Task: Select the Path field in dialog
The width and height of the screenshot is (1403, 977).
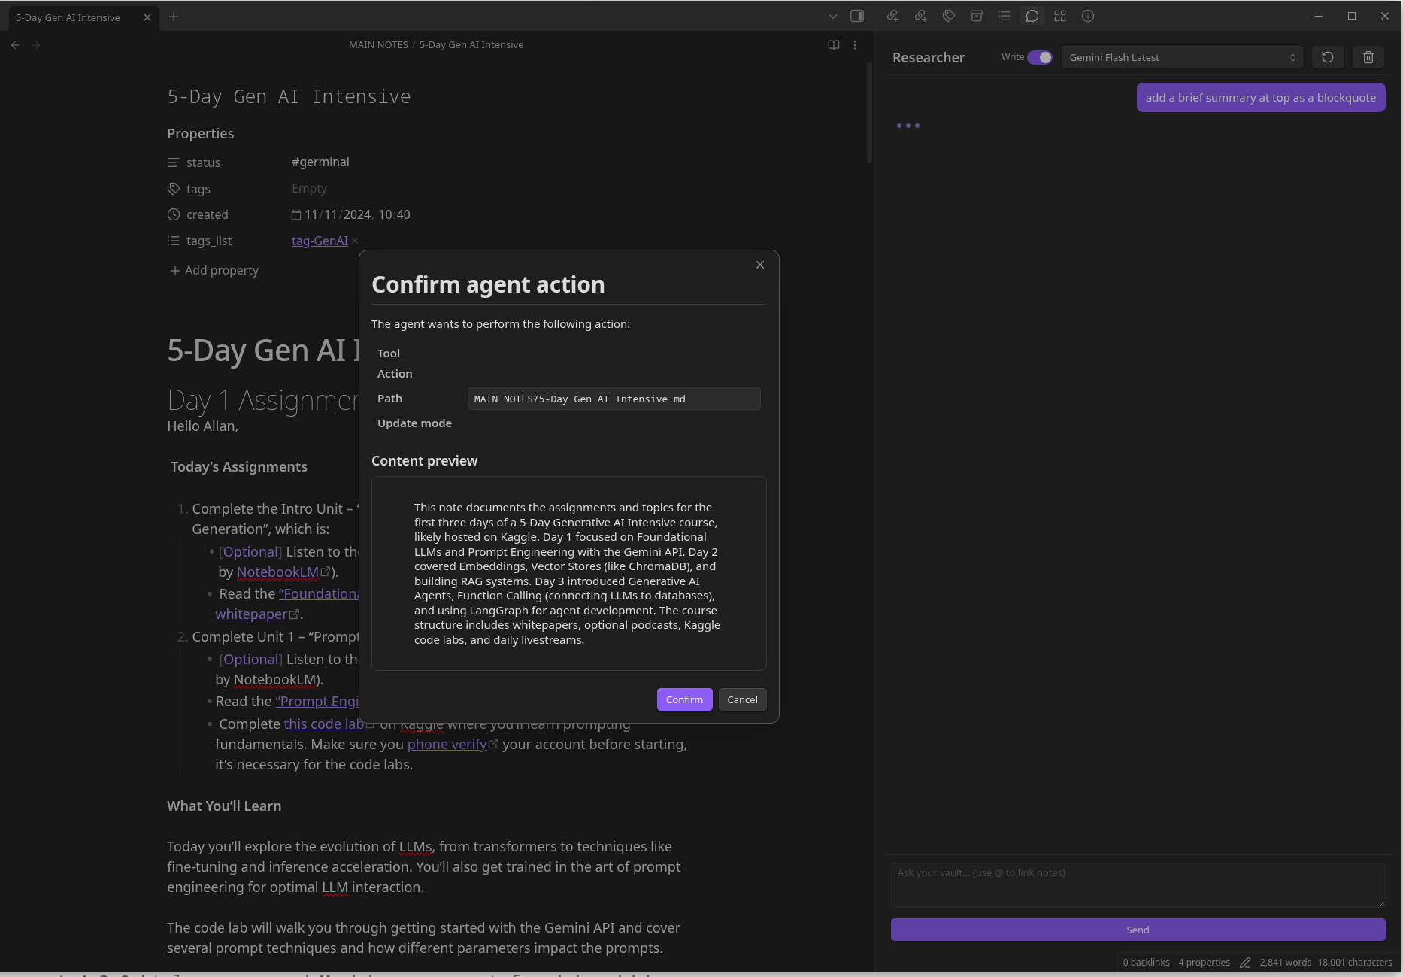Action: (614, 399)
